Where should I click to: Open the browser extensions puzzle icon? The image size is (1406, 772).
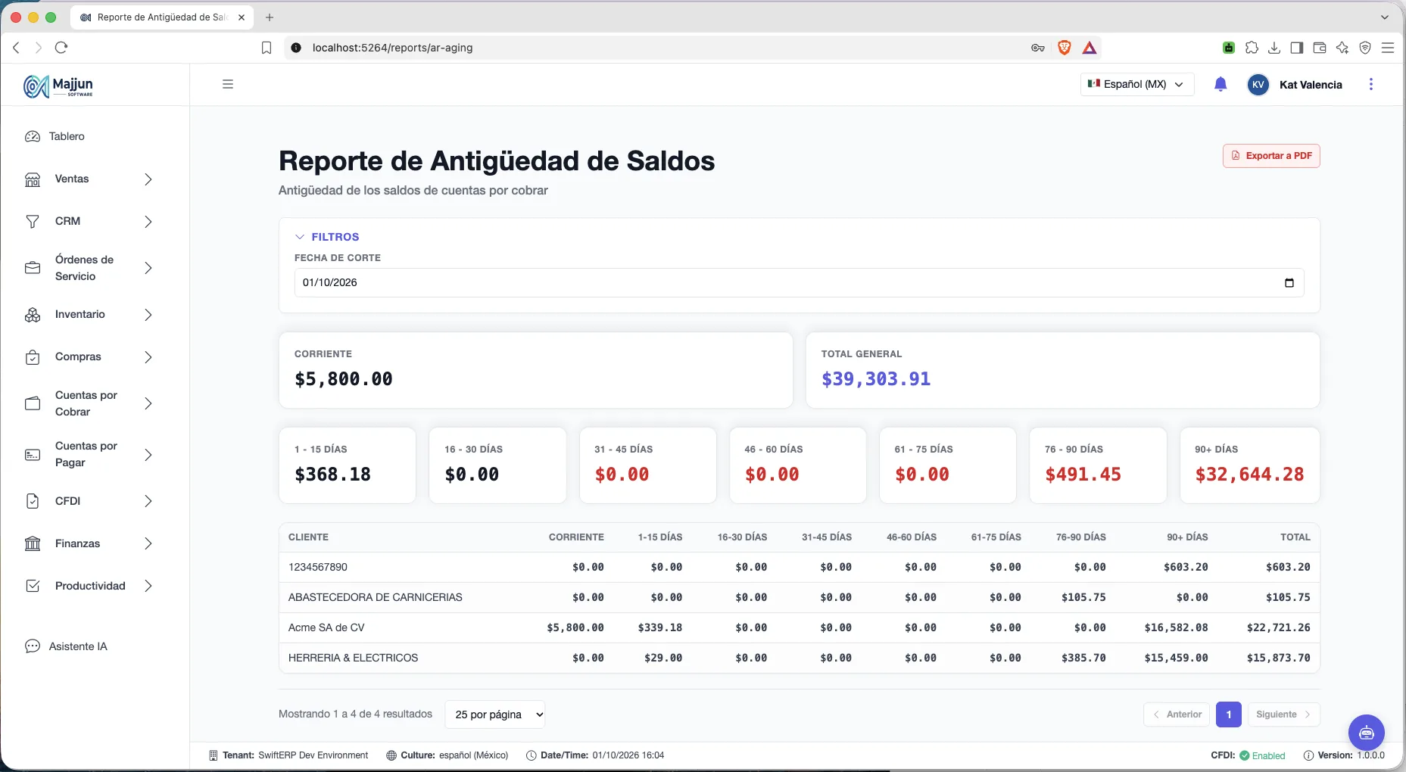click(1252, 48)
